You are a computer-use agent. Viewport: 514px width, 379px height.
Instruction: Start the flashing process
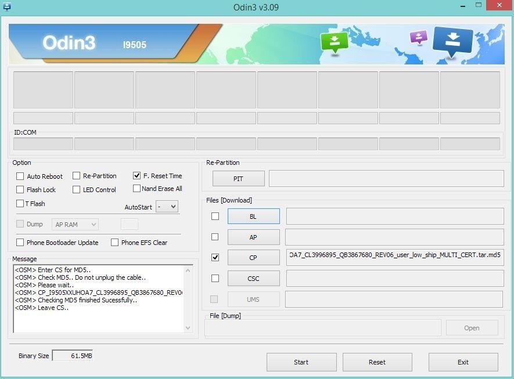[x=301, y=362]
